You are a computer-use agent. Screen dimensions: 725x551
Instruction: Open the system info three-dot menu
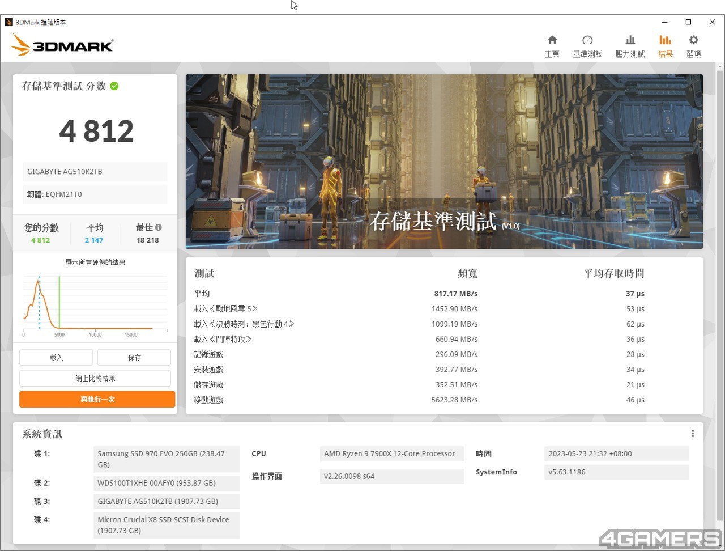point(693,434)
